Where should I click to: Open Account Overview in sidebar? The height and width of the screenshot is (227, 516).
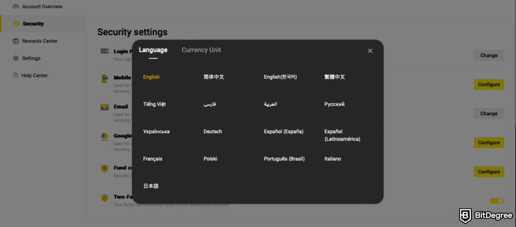(42, 6)
